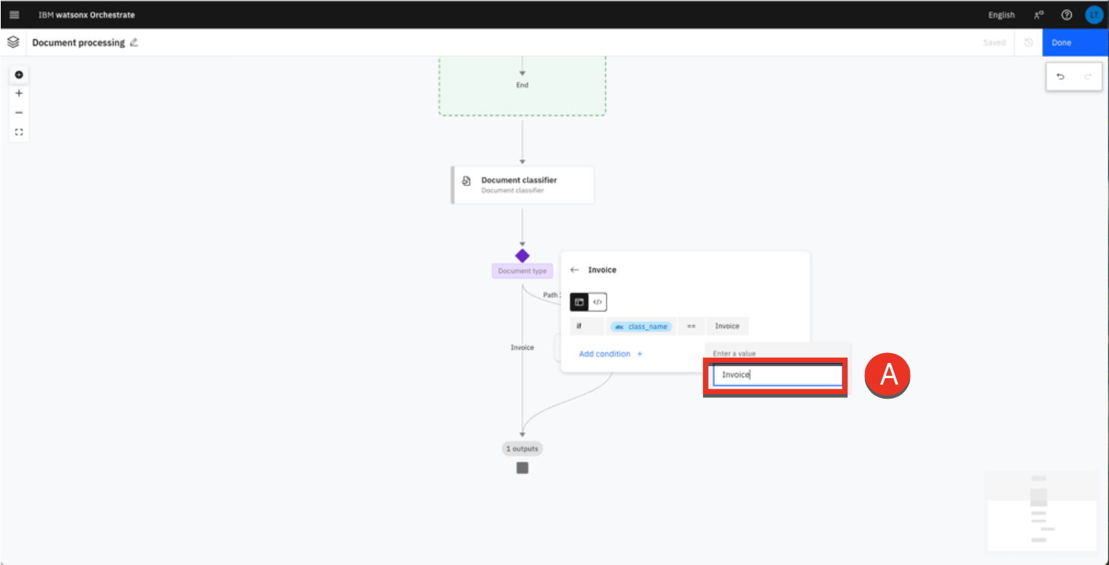Image resolution: width=1109 pixels, height=565 pixels.
Task: Open the help question mark icon
Action: pyautogui.click(x=1066, y=14)
